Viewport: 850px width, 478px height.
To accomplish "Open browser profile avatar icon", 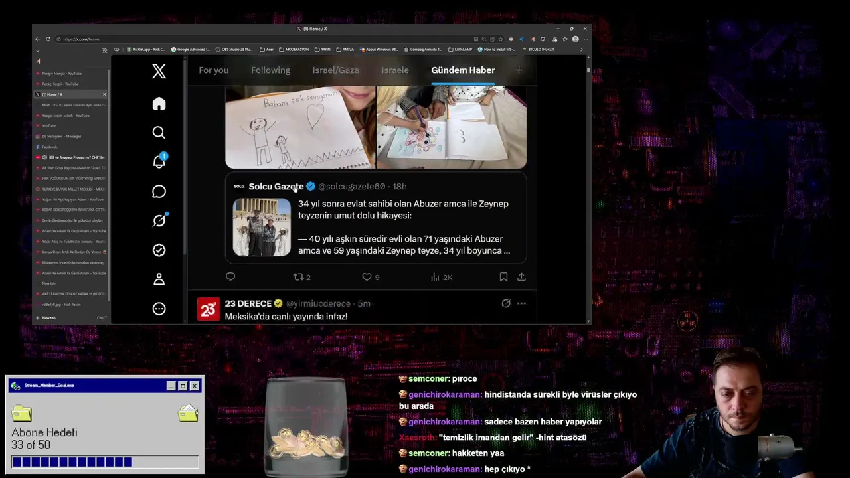I will (576, 39).
